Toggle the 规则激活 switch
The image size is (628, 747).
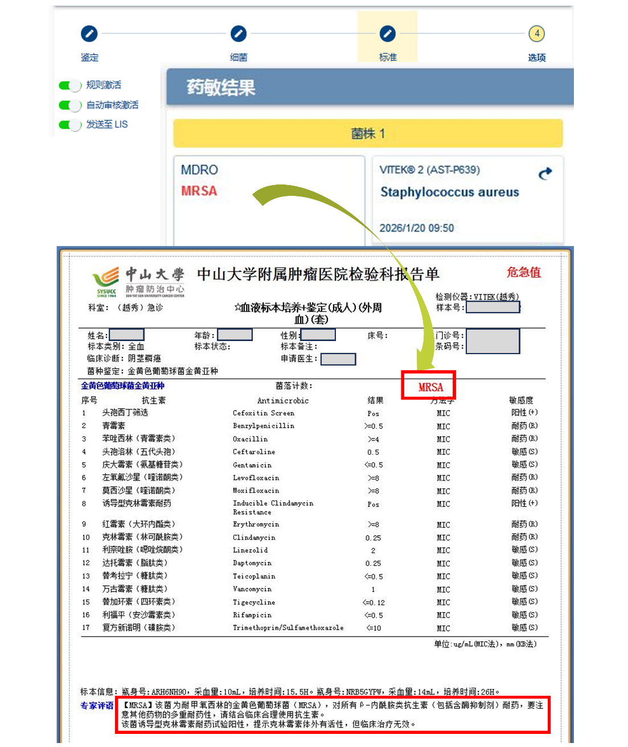pos(71,85)
